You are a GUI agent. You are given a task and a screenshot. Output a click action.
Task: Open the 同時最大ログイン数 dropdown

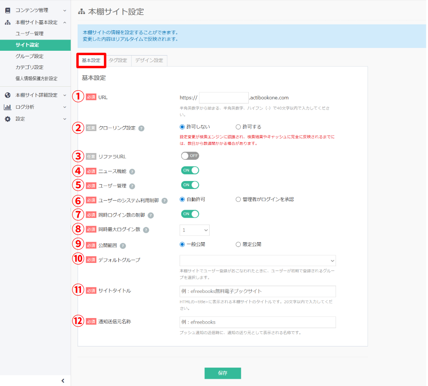click(x=194, y=230)
